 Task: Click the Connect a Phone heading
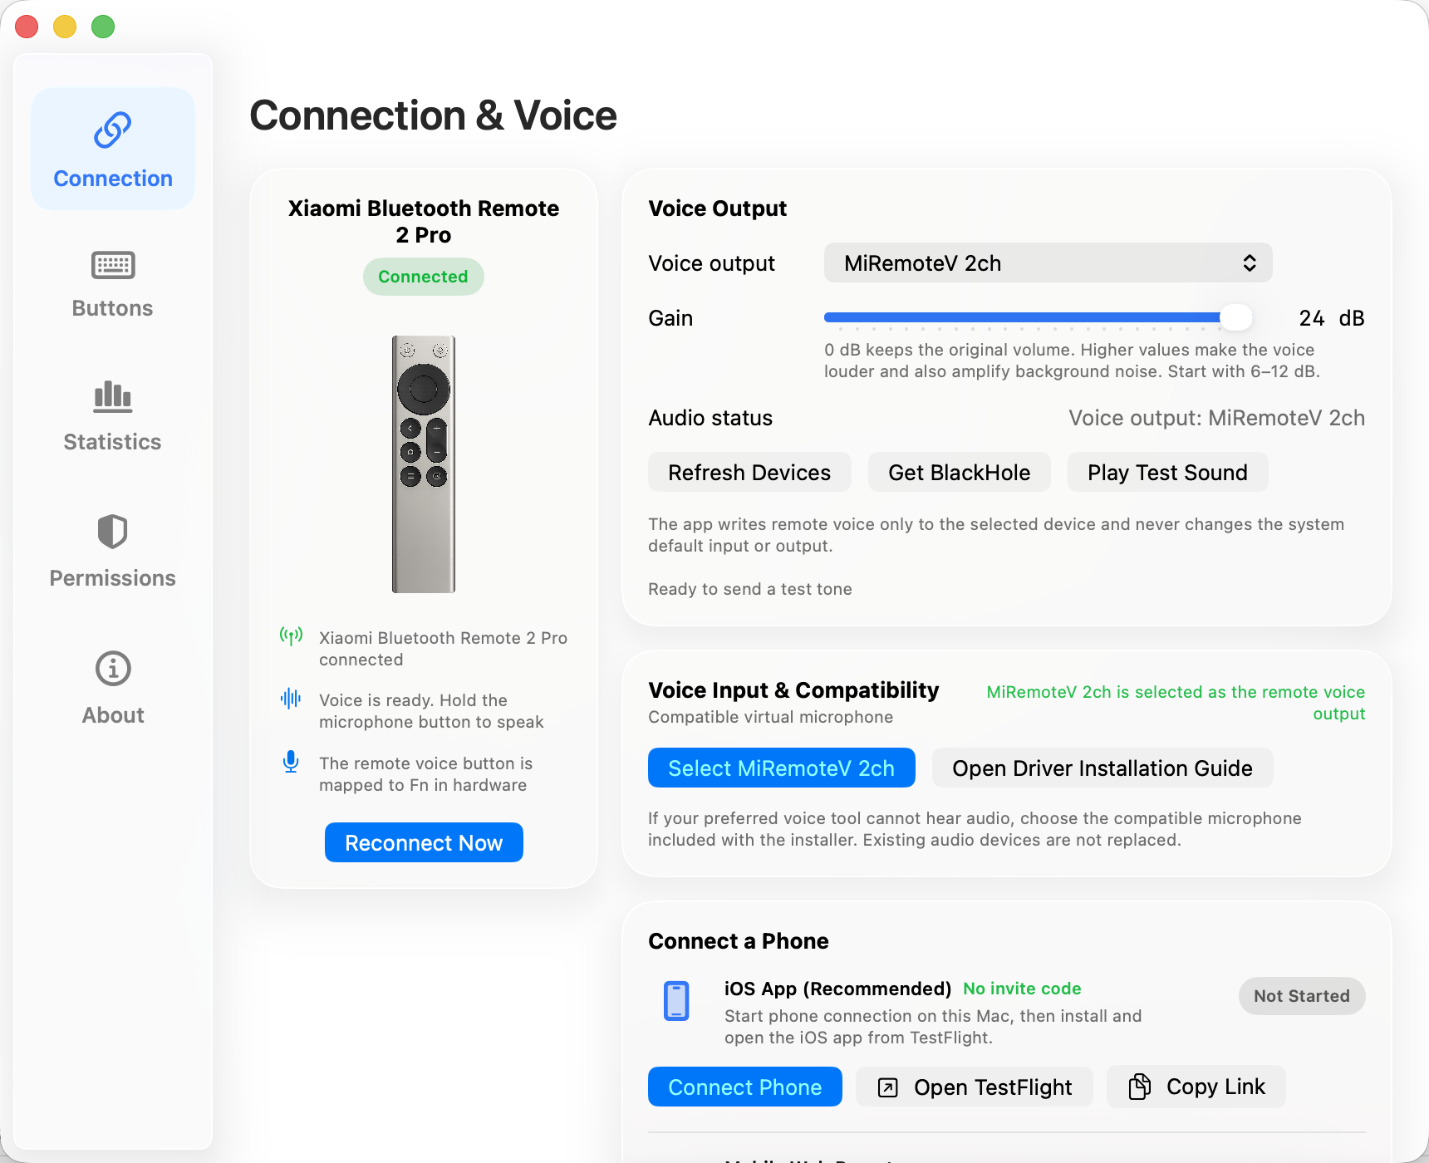739,941
